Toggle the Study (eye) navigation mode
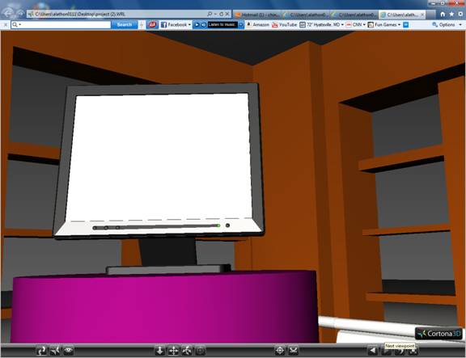 click(x=68, y=352)
